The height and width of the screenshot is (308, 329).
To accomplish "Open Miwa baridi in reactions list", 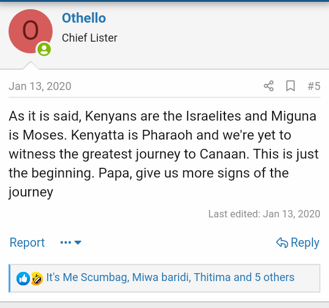I will click(x=161, y=277).
